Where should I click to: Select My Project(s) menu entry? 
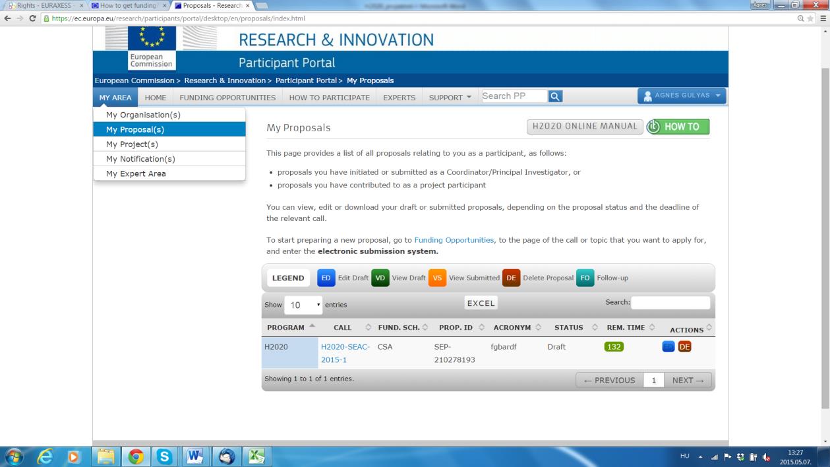click(x=169, y=144)
